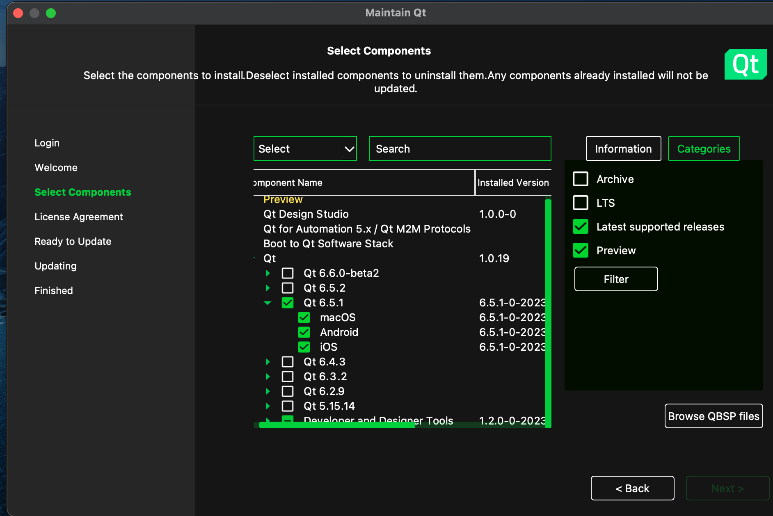The image size is (773, 516).
Task: Click the Filter button
Action: 616,279
